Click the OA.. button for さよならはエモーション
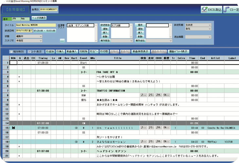 [166, 141]
